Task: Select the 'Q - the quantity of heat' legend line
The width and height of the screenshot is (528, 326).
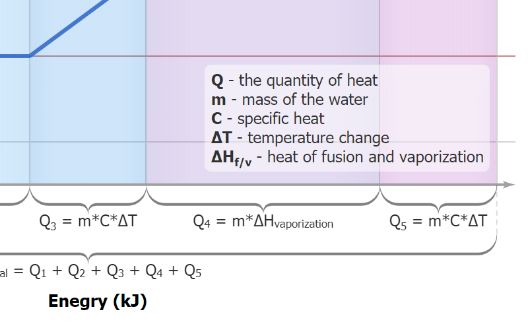Action: [x=294, y=81]
